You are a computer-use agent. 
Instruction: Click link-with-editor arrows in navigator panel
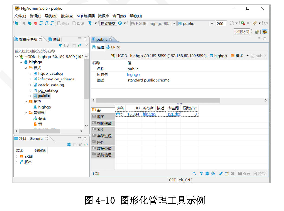coord(80,45)
